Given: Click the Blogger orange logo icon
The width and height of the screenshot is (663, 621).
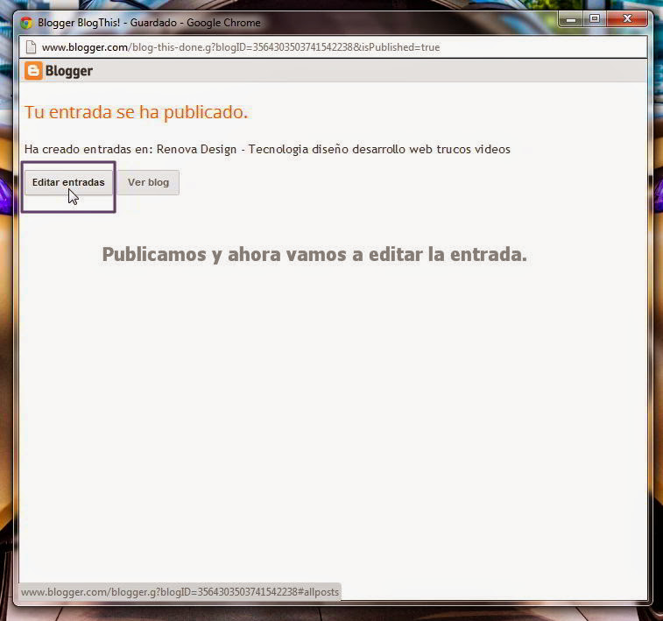Looking at the screenshot, I should coord(33,71).
